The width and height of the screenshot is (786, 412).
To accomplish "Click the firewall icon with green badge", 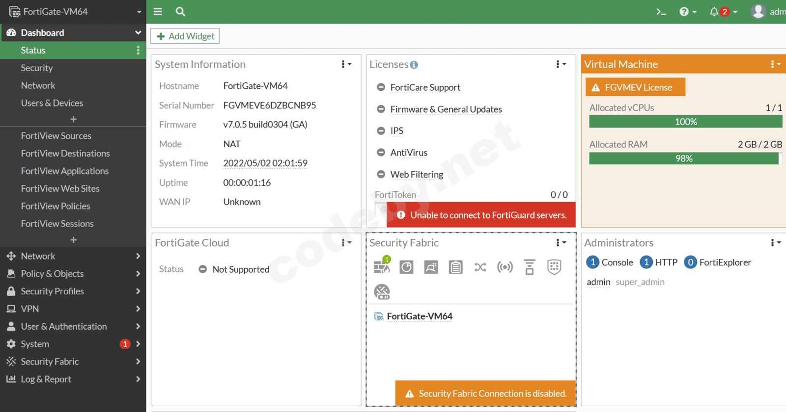I will pos(382,265).
